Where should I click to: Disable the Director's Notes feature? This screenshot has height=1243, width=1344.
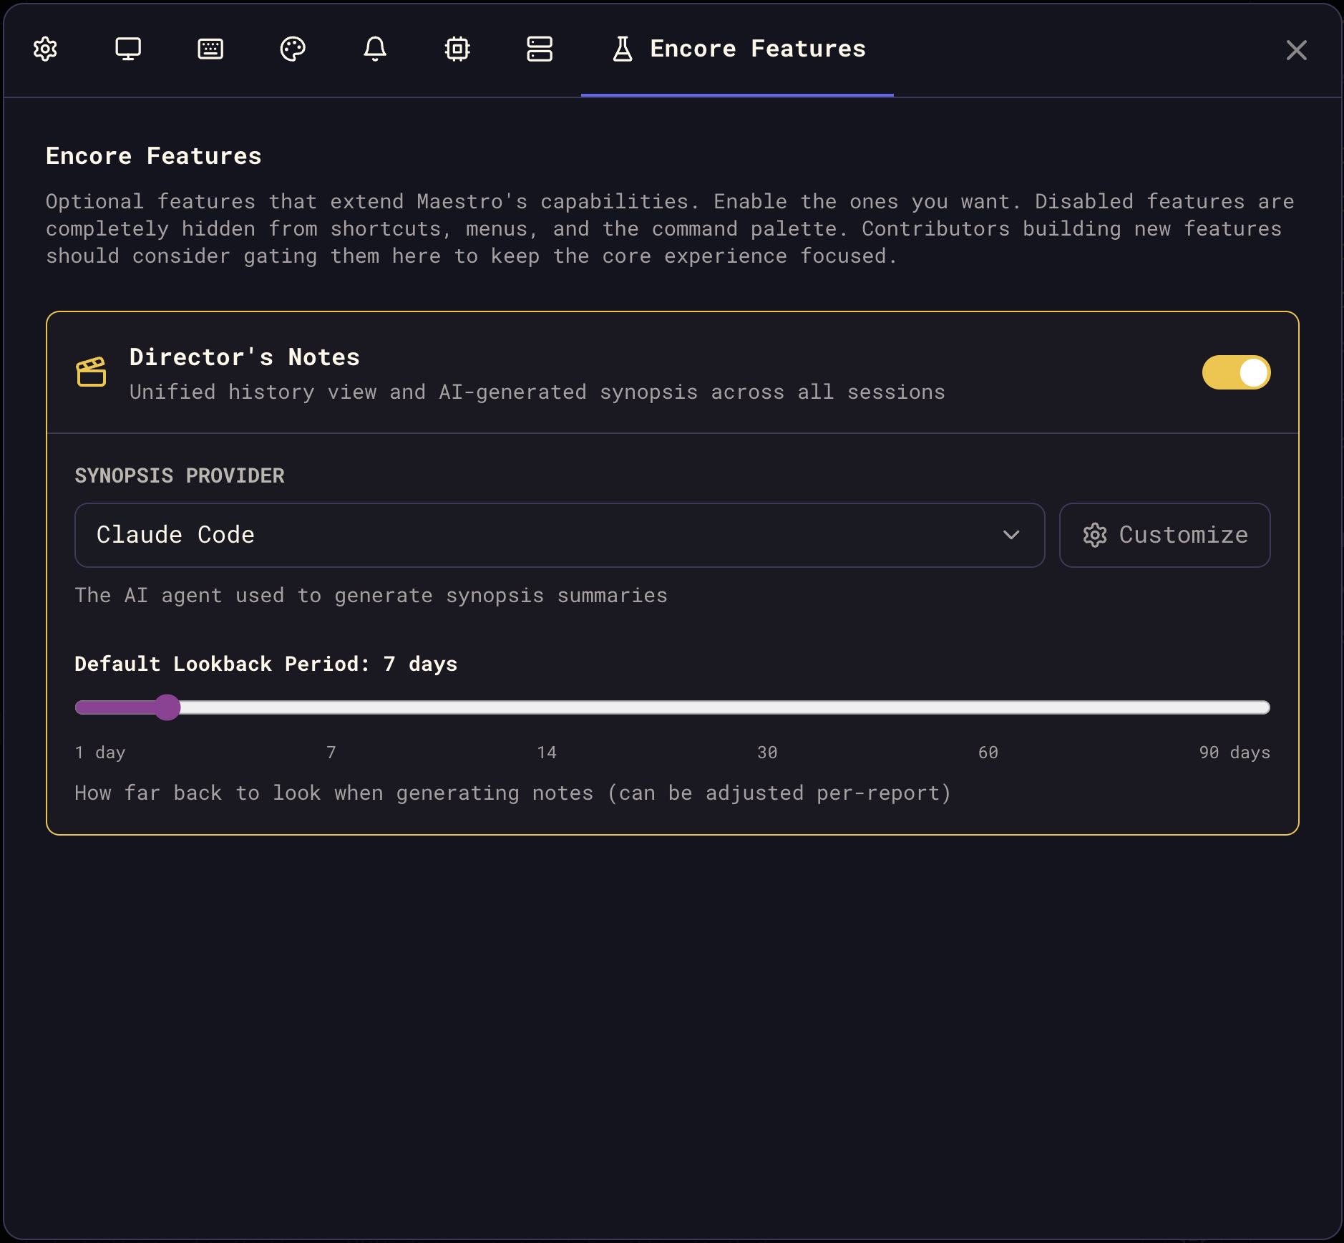pyautogui.click(x=1237, y=372)
